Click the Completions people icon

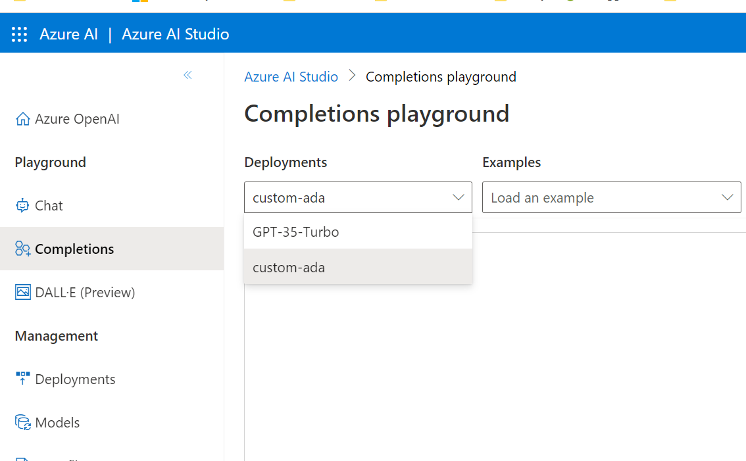tap(22, 249)
